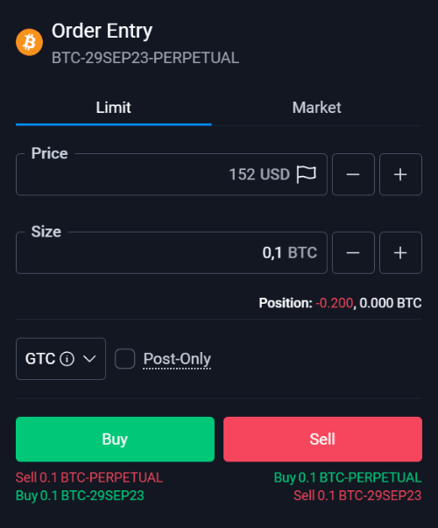Image resolution: width=438 pixels, height=528 pixels.
Task: Click into the Price input field
Action: (172, 174)
